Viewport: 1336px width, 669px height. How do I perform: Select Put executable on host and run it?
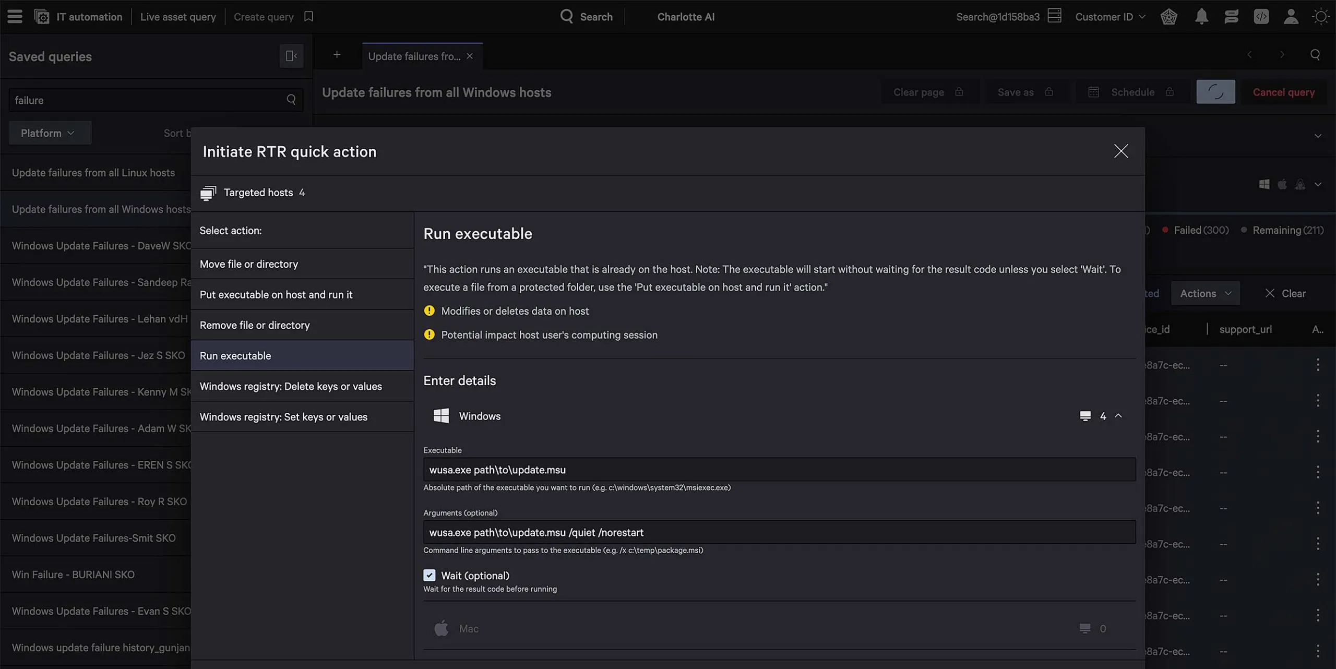[302, 294]
